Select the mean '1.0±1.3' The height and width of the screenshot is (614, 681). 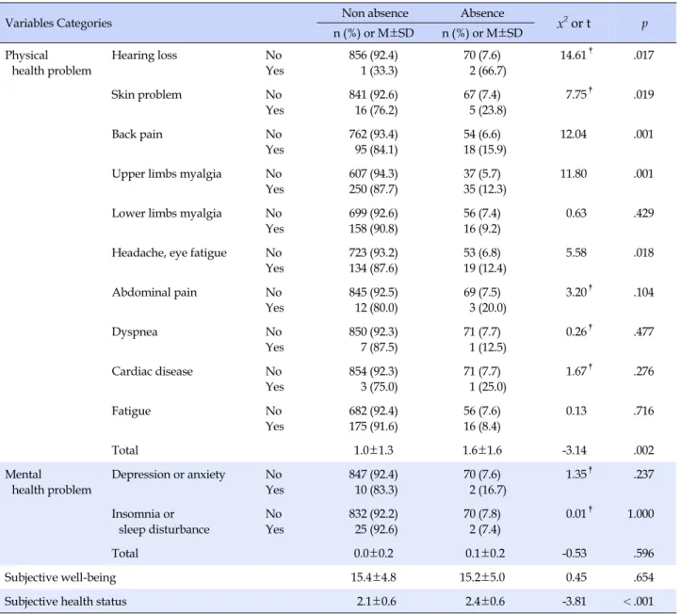374,450
